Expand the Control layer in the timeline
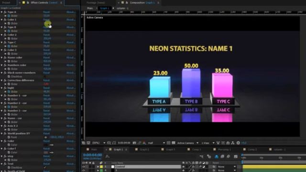Screen dimensions: 306x172 [98, 167]
